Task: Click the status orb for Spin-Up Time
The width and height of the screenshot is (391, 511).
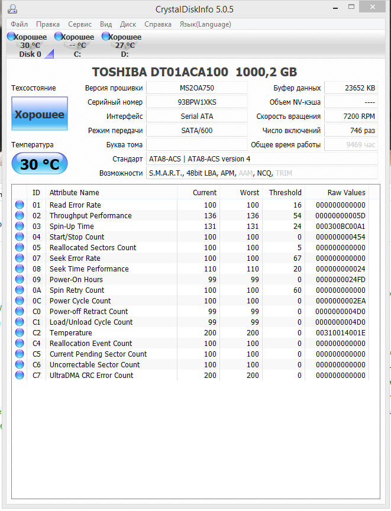Action: pos(20,226)
